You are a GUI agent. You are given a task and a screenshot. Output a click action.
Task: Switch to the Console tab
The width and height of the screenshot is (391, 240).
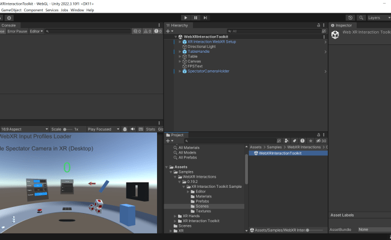(x=9, y=25)
